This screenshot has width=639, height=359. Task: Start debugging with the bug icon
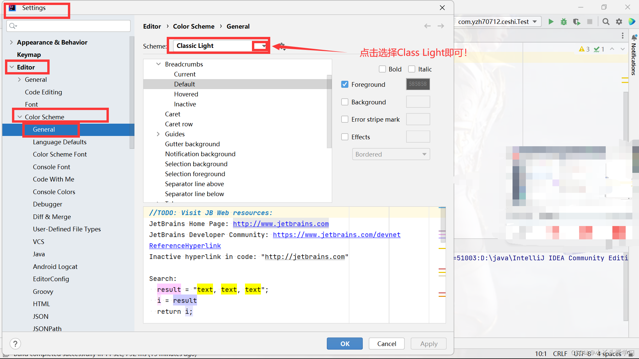(x=564, y=22)
